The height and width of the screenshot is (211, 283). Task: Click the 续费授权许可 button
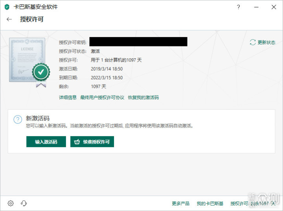coord(92,142)
